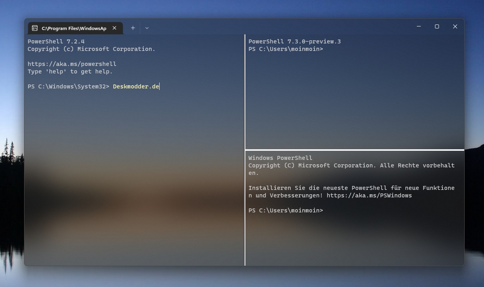
Task: Click the Type 'help' to get help line
Action: tap(70, 71)
